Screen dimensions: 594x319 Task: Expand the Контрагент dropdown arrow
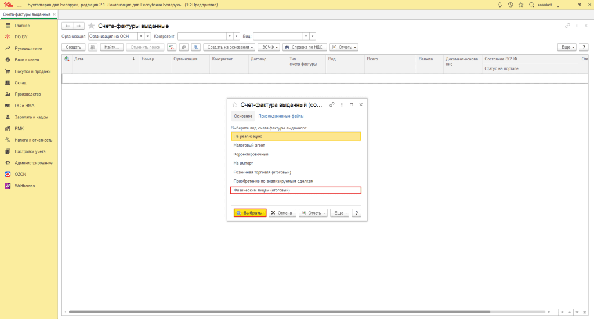(230, 37)
